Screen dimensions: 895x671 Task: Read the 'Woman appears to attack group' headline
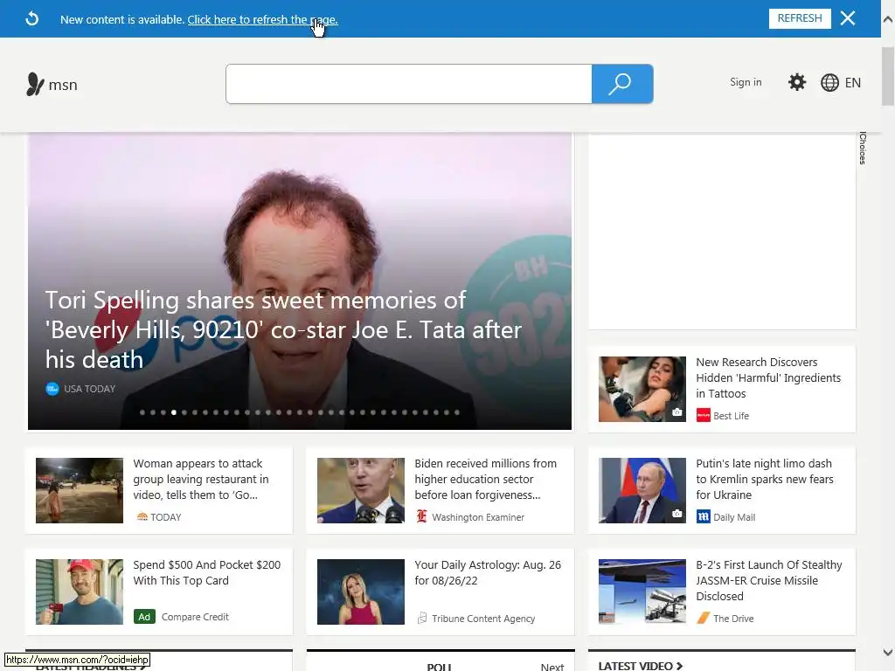click(201, 480)
